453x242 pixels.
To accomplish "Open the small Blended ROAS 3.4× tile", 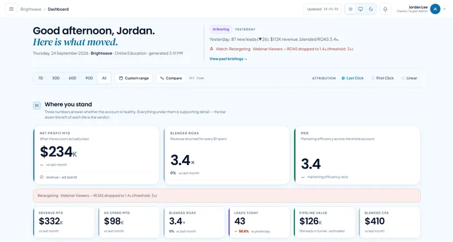I will [x=194, y=222].
